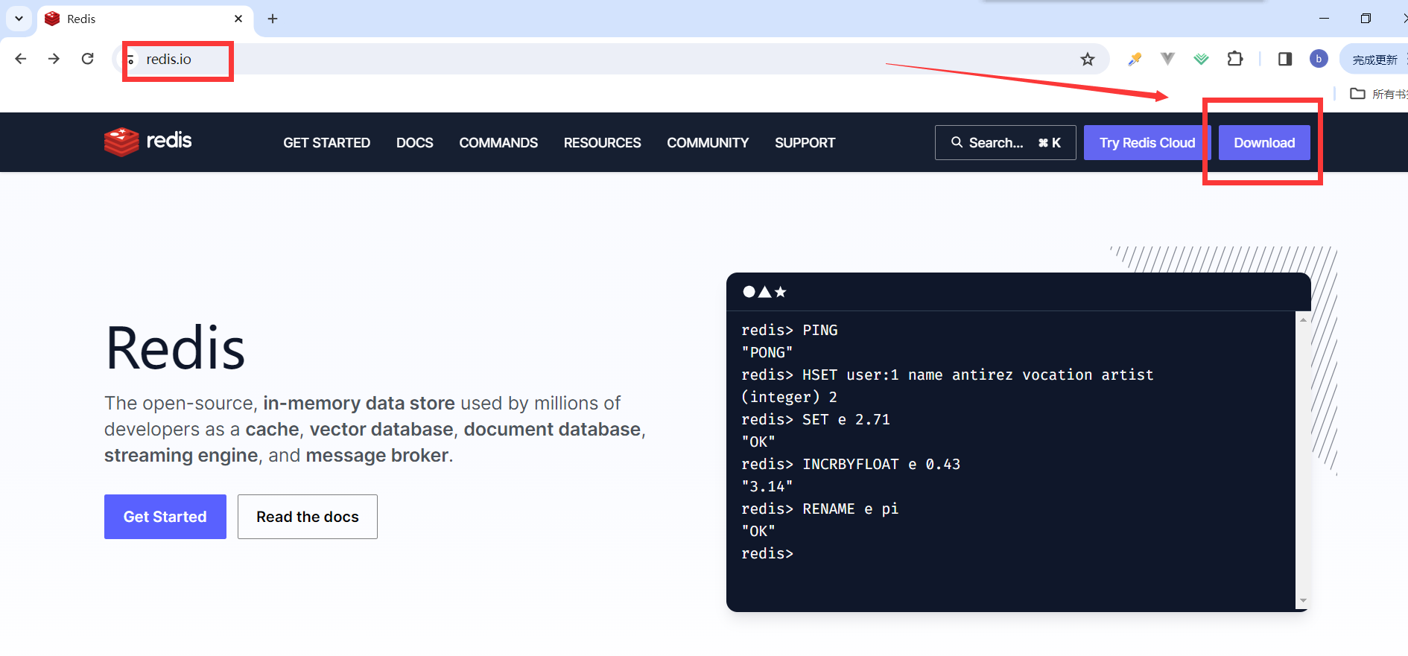
Task: View site information icon in address bar
Action: tap(130, 59)
